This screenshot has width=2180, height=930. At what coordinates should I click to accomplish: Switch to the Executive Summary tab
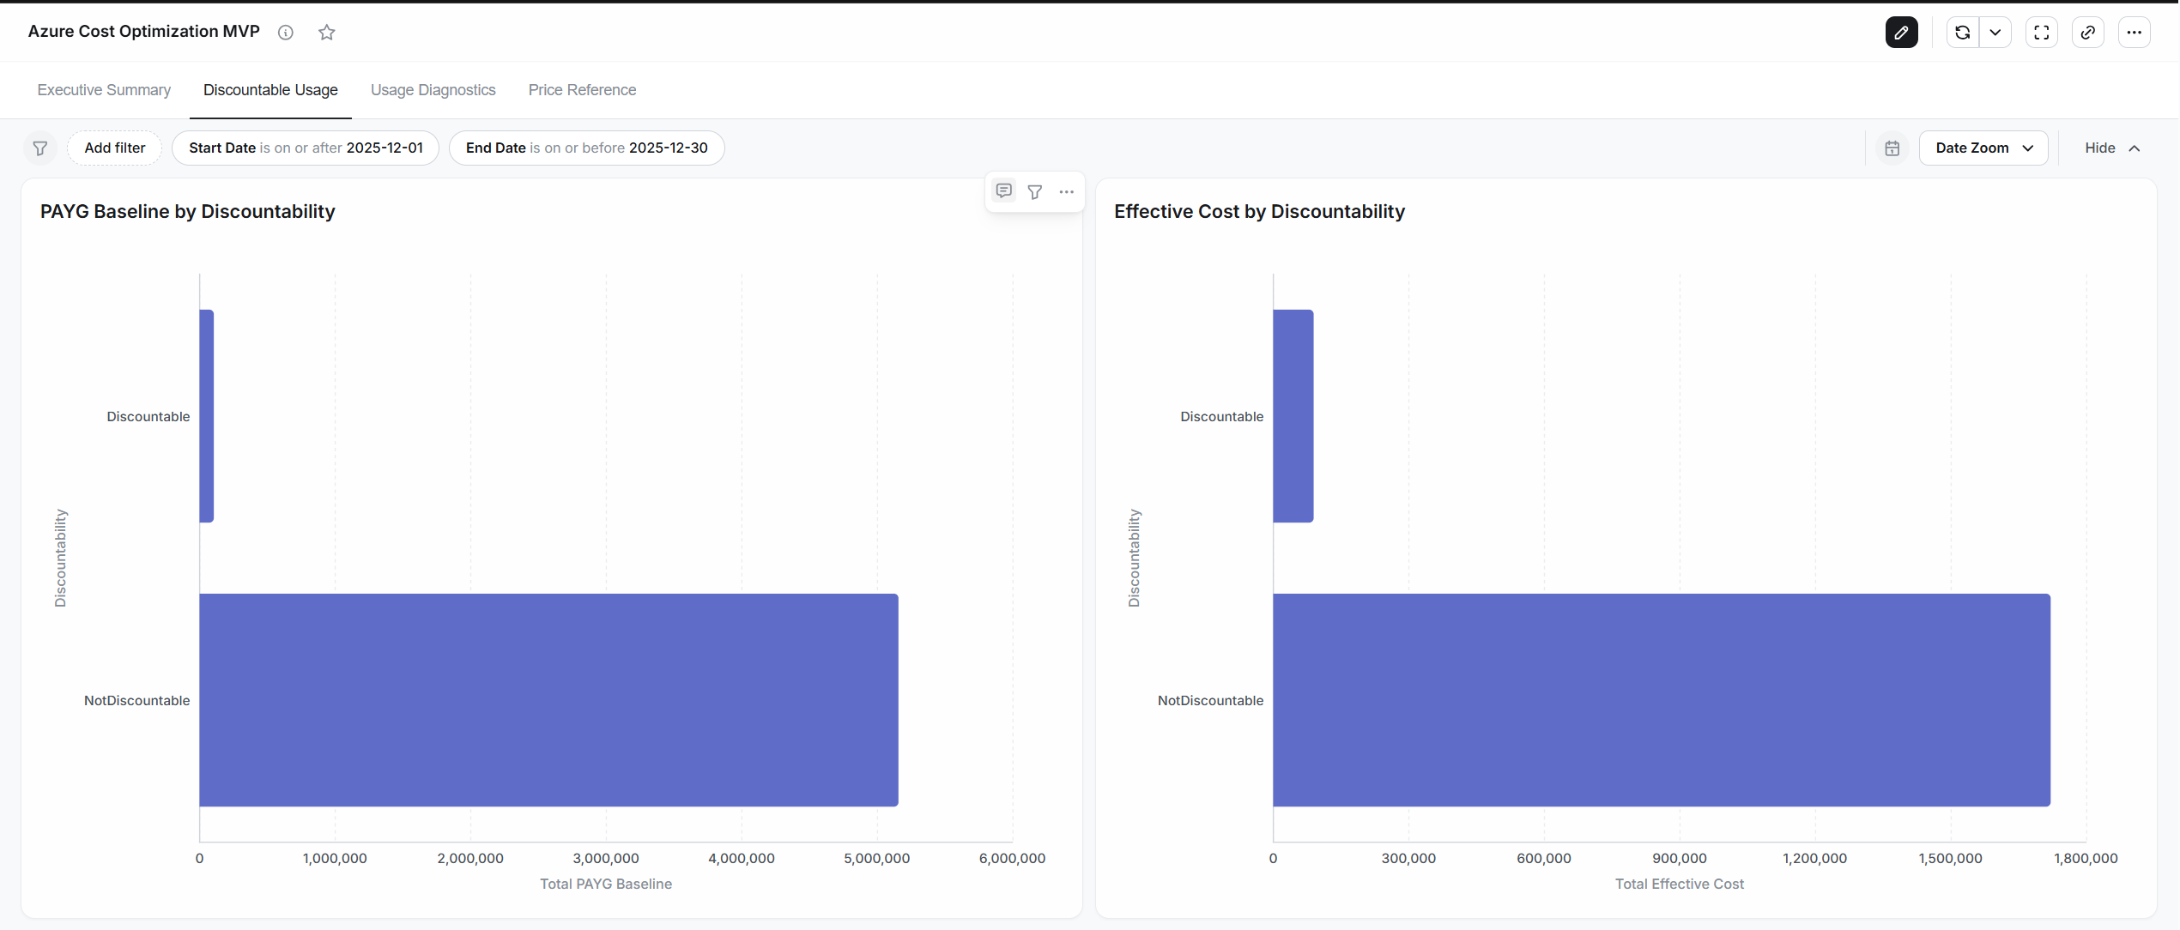coord(104,90)
